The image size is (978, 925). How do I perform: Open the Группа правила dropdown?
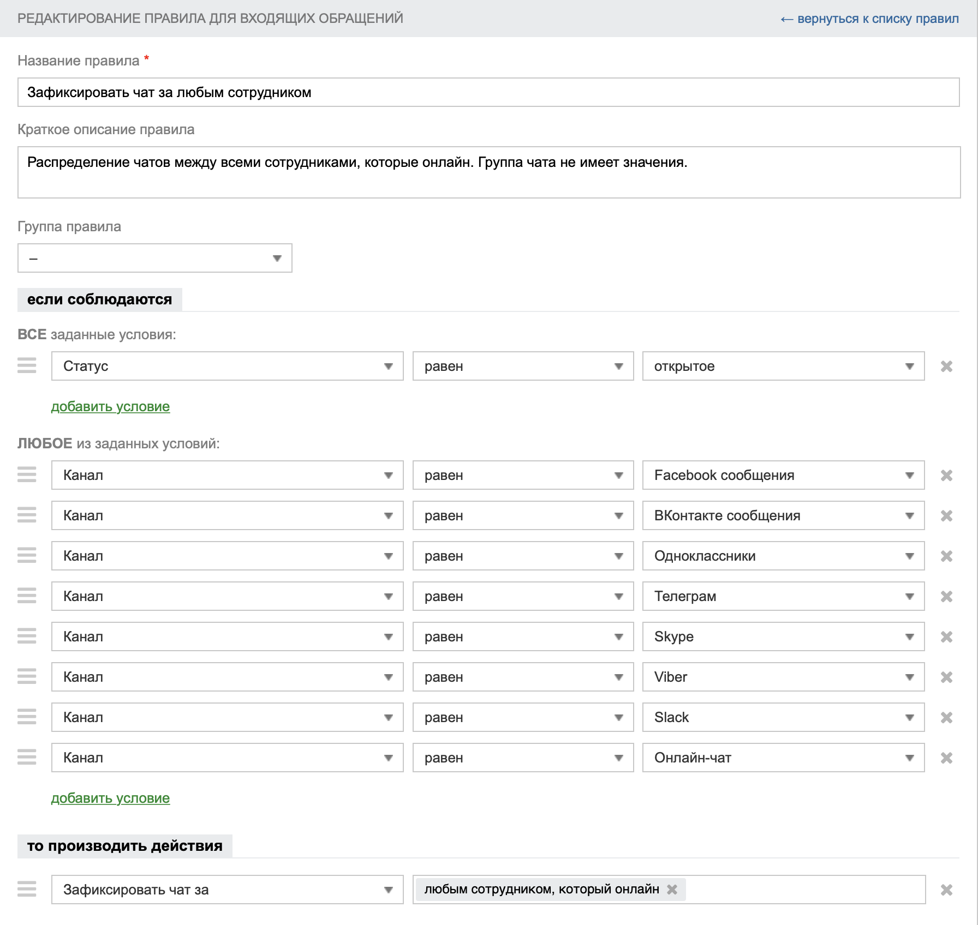pos(155,258)
